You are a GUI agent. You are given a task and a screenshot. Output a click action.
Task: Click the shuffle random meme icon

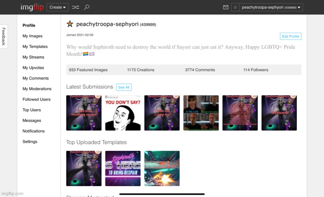pyautogui.click(x=75, y=7)
